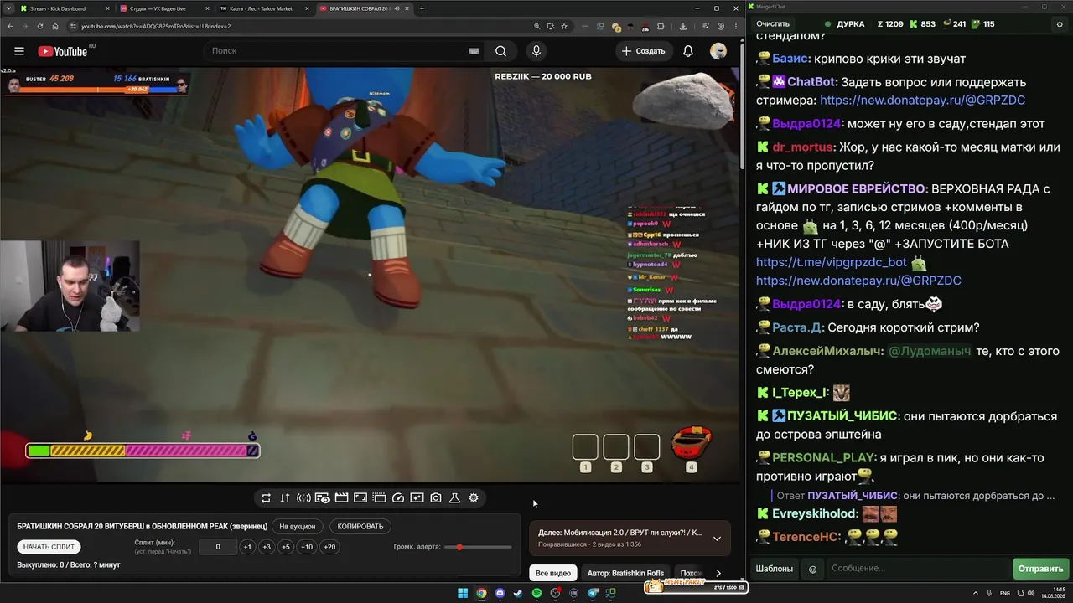This screenshot has height=603, width=1073.
Task: Click the Evreyskiholod username in chat
Action: [x=814, y=513]
